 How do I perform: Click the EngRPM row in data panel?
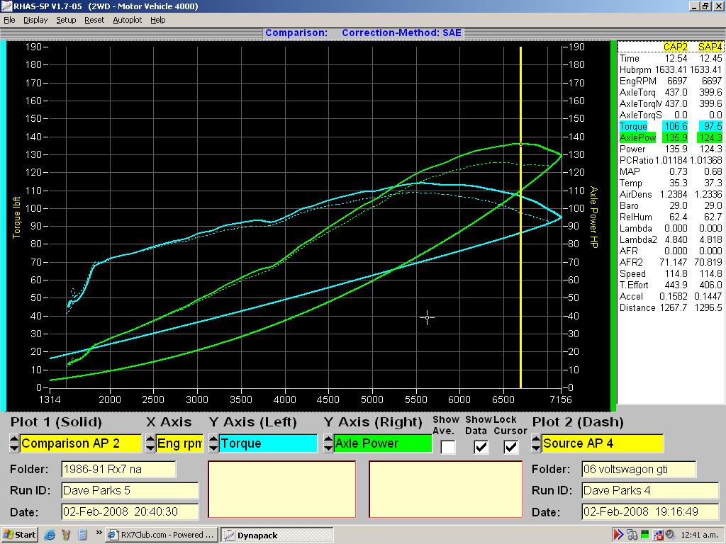pos(671,81)
